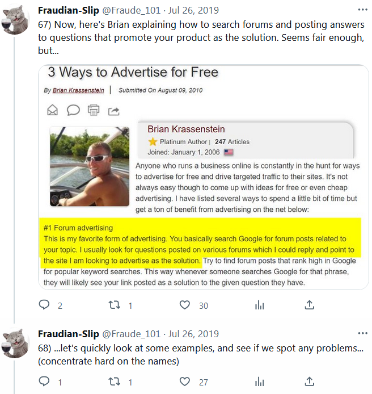Like the tweet with 30 likes
The image size is (372, 394).
pos(185,305)
